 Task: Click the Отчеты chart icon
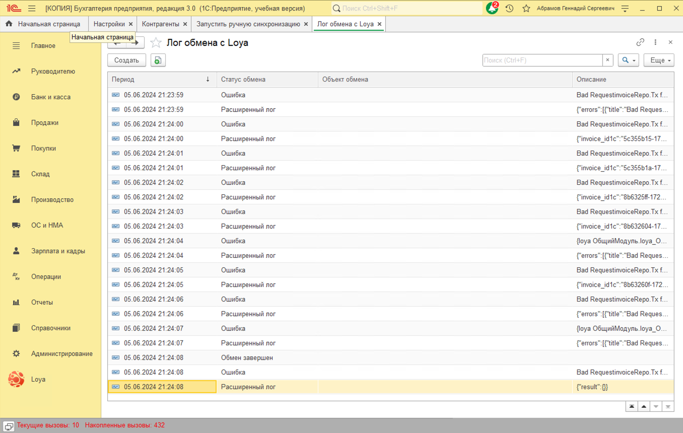16,303
